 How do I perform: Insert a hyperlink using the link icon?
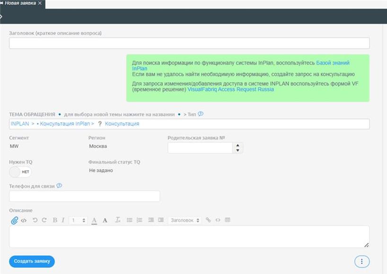208,220
